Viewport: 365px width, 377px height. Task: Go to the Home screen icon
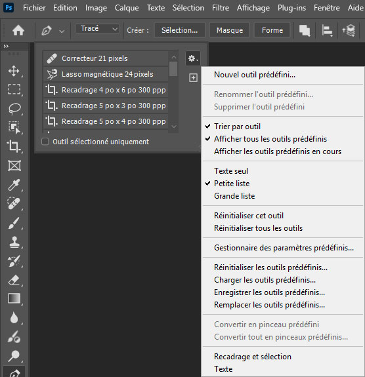coord(18,31)
